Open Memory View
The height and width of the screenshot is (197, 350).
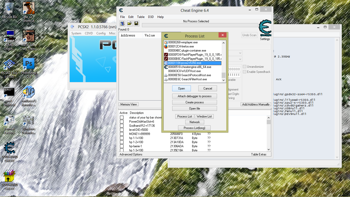pyautogui.click(x=129, y=104)
